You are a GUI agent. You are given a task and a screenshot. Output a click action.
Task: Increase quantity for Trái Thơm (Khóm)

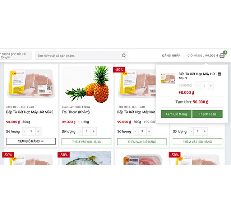(x=94, y=131)
